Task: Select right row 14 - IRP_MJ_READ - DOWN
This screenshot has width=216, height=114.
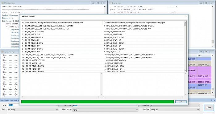Action: [x=143, y=66]
